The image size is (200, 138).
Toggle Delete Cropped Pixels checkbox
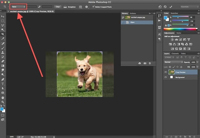[x=94, y=6]
